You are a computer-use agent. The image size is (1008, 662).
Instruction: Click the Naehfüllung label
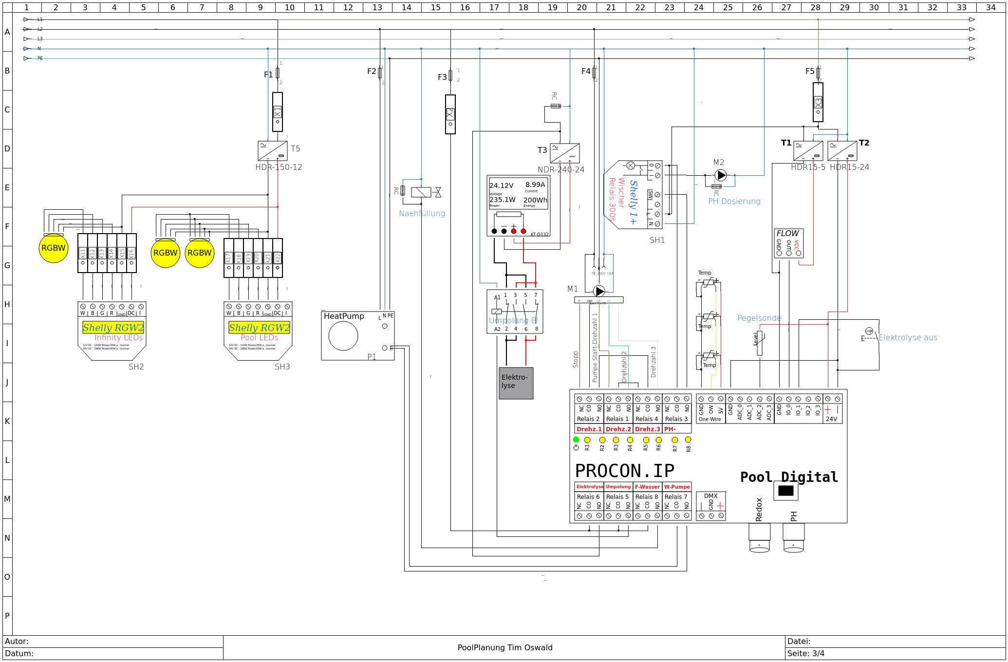click(422, 213)
